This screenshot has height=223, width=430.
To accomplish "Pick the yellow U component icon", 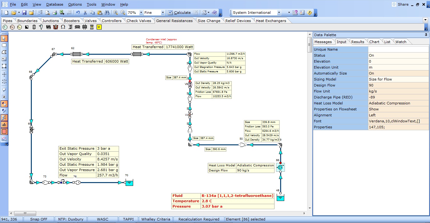I will (x=99, y=27).
